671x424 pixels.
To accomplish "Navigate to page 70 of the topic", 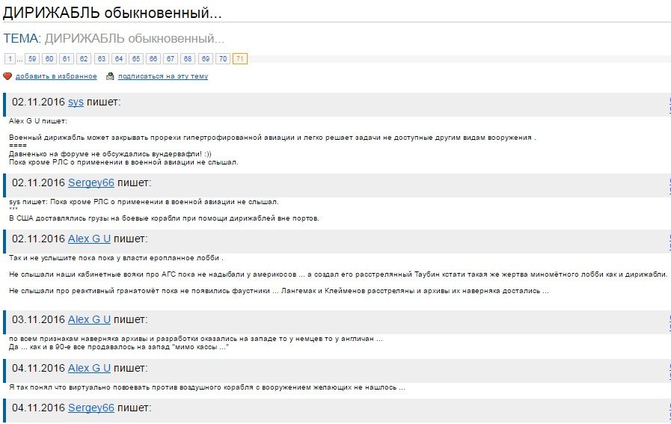I will (x=222, y=58).
